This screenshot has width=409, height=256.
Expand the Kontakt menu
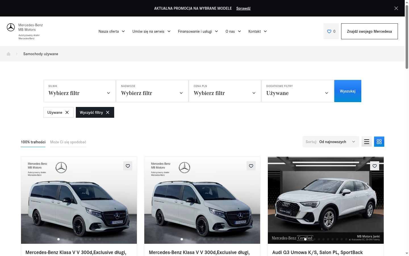tap(258, 31)
